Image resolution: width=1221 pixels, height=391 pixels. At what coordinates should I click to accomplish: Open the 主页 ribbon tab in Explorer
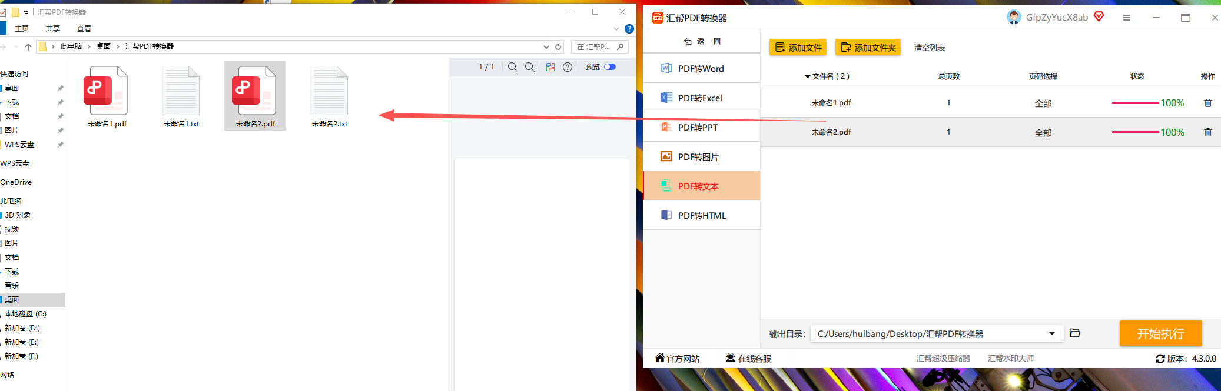(x=22, y=29)
